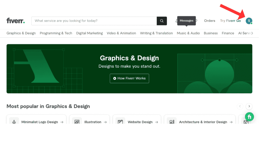The image size is (259, 146).
Task: Click arrow beside Architecture & Interior Design
Action: (x=231, y=122)
